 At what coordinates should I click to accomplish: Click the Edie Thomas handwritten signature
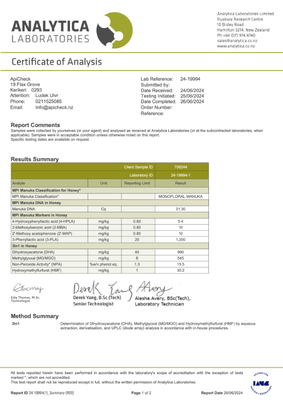click(x=28, y=288)
